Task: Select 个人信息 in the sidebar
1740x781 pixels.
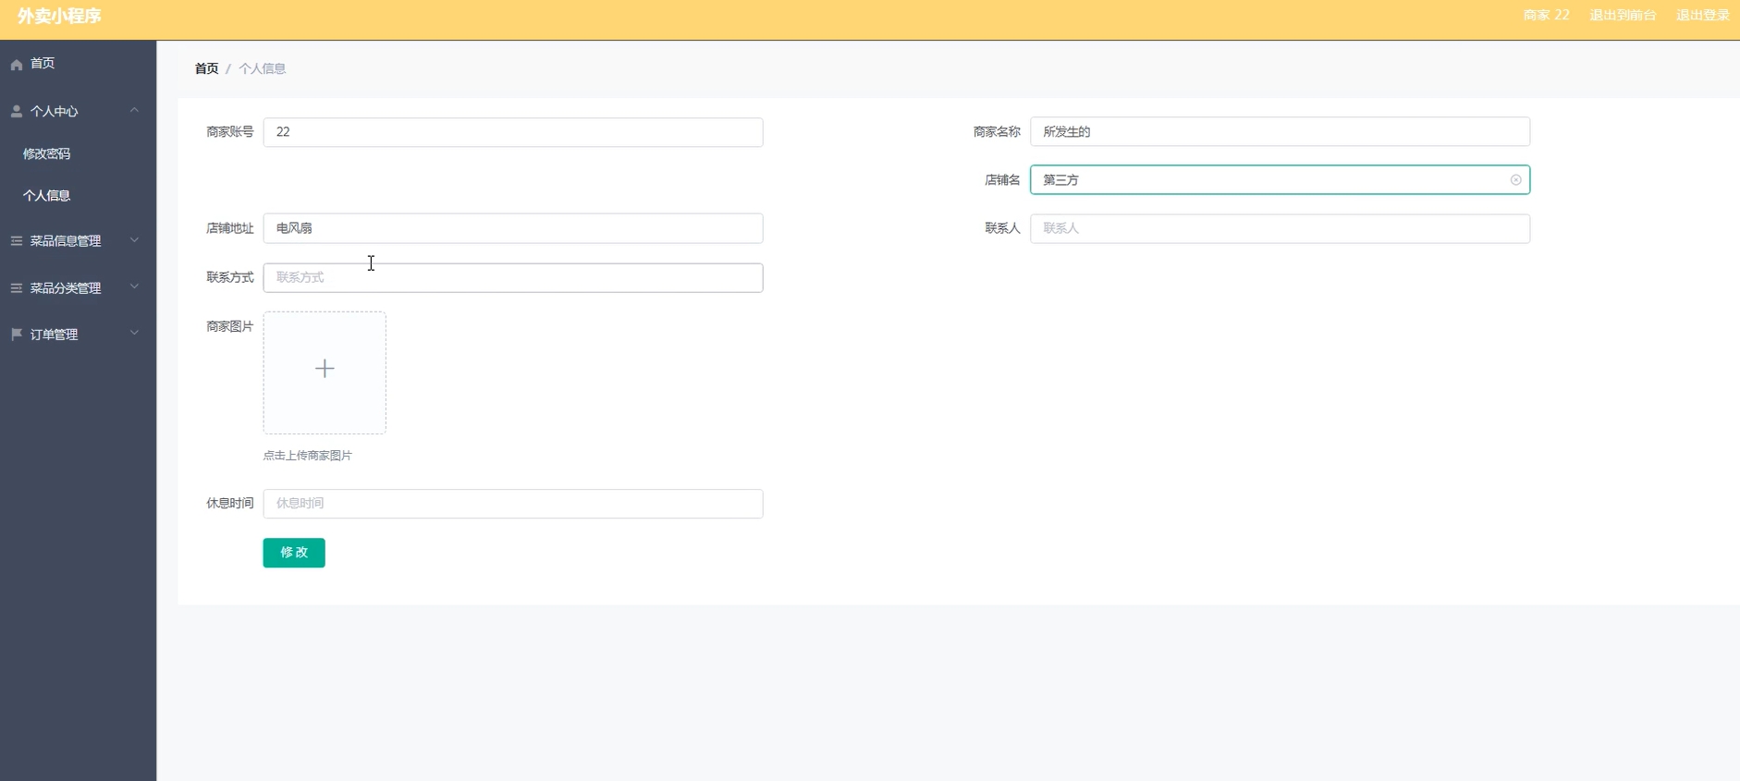Action: [47, 196]
